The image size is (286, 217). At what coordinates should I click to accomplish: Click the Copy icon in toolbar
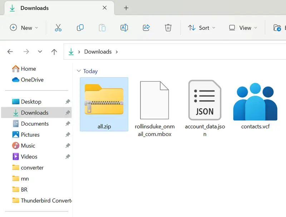point(80,28)
